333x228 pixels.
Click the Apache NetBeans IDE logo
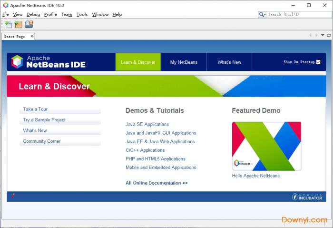(49, 62)
